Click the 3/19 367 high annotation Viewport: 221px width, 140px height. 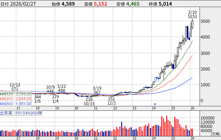[x=97, y=90]
